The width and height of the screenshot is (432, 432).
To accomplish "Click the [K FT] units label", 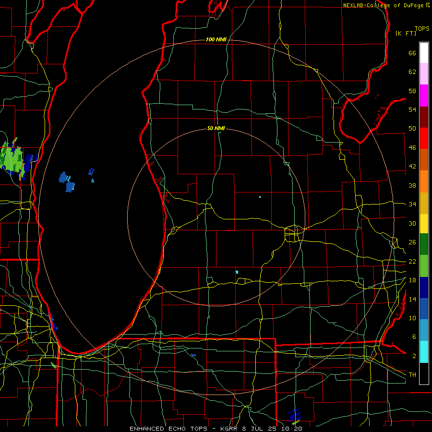I will [x=406, y=33].
